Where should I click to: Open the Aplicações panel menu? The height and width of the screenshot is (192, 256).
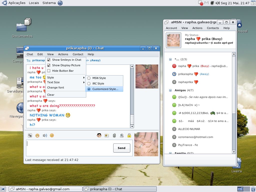click(x=17, y=3)
